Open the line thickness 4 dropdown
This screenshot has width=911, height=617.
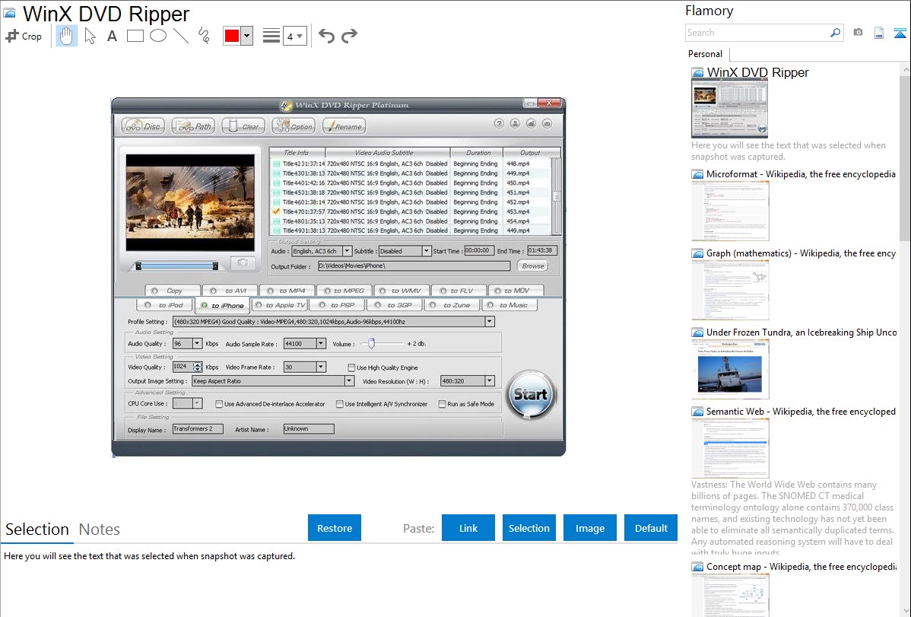click(294, 36)
